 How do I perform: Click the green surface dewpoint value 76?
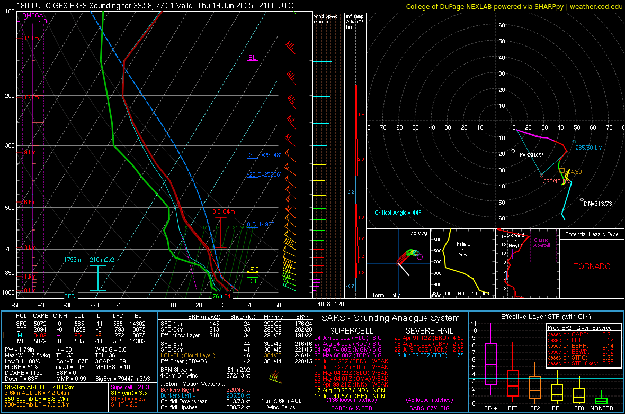[216, 296]
